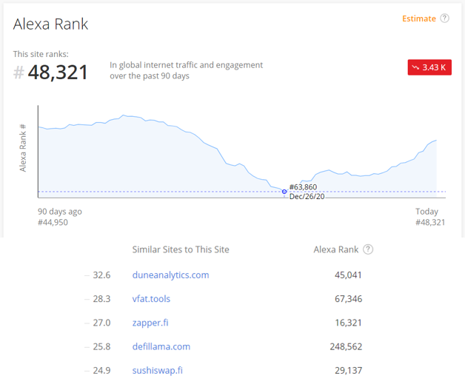Click rank value 29,137
Screen dimensions: 465x387
(x=348, y=370)
